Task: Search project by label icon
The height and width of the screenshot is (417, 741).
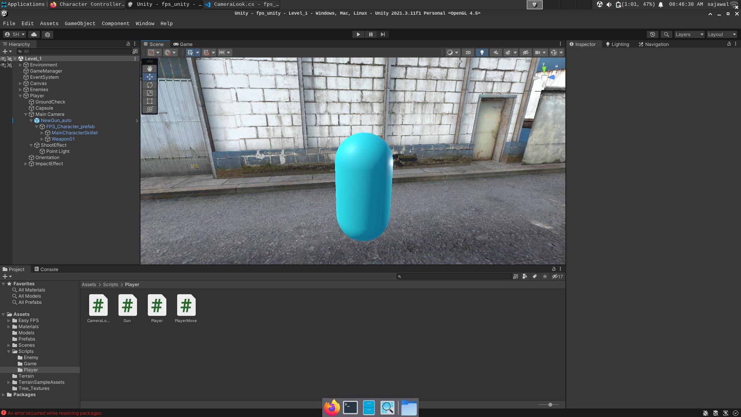Action: 535,276
